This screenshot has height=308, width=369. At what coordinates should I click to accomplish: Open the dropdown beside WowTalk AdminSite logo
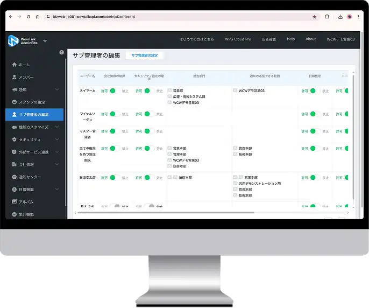(45, 41)
